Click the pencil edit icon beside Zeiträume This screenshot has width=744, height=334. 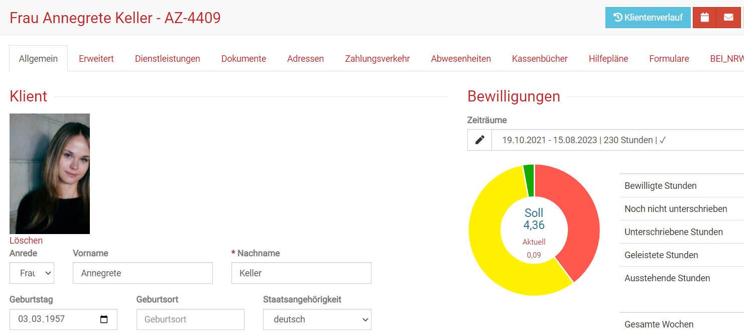pyautogui.click(x=479, y=140)
